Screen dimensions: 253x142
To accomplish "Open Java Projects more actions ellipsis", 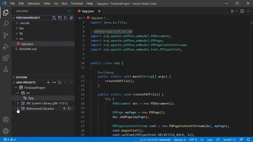I will click(x=71, y=82).
